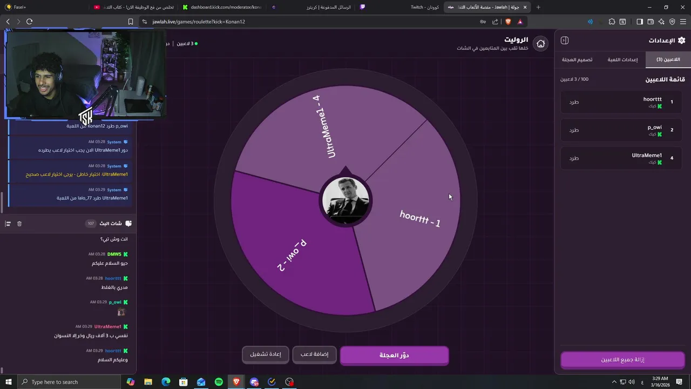Switch to the Fasel+ browser tab
Screen dimensions: 691x389
[45, 7]
